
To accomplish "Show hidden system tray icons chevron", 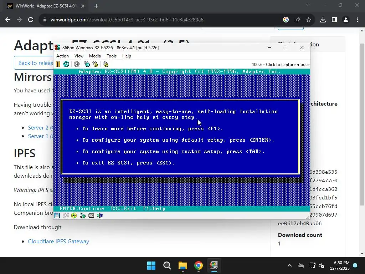I will (289, 265).
